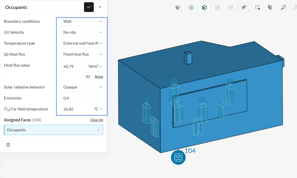Expand the Velocity No-slip dropdown
The image size is (297, 178).
click(83, 32)
